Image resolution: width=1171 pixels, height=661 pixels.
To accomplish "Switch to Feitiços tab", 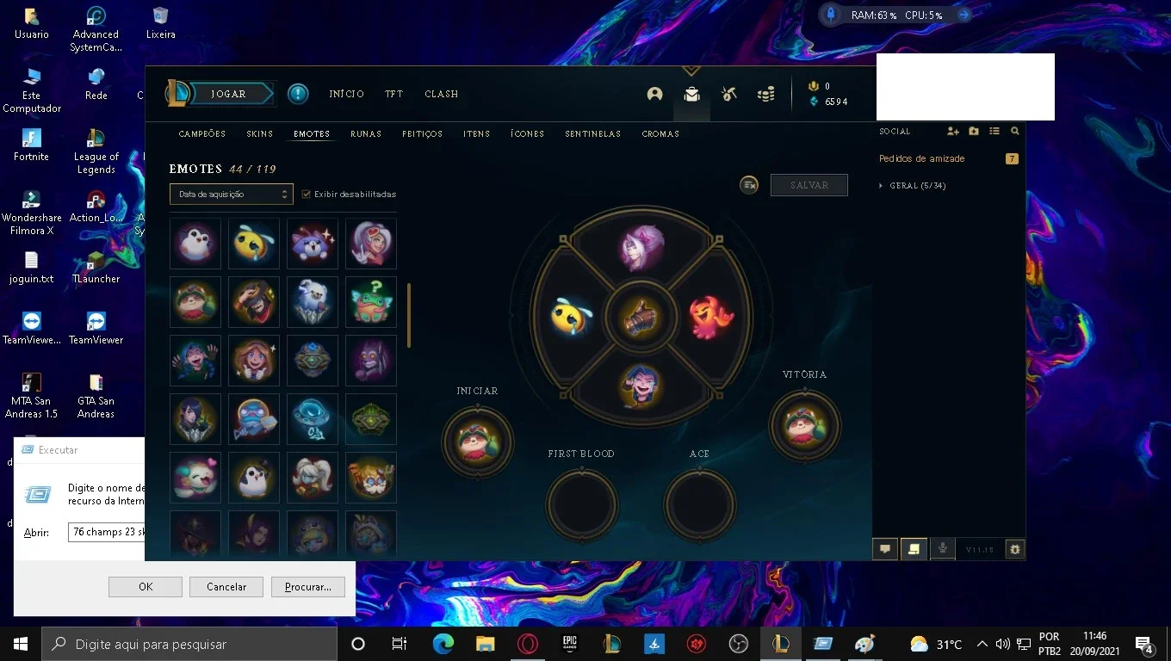I will (x=422, y=134).
